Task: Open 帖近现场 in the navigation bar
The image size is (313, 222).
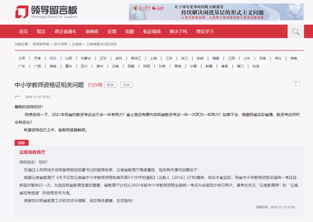Action: [x=152, y=31]
